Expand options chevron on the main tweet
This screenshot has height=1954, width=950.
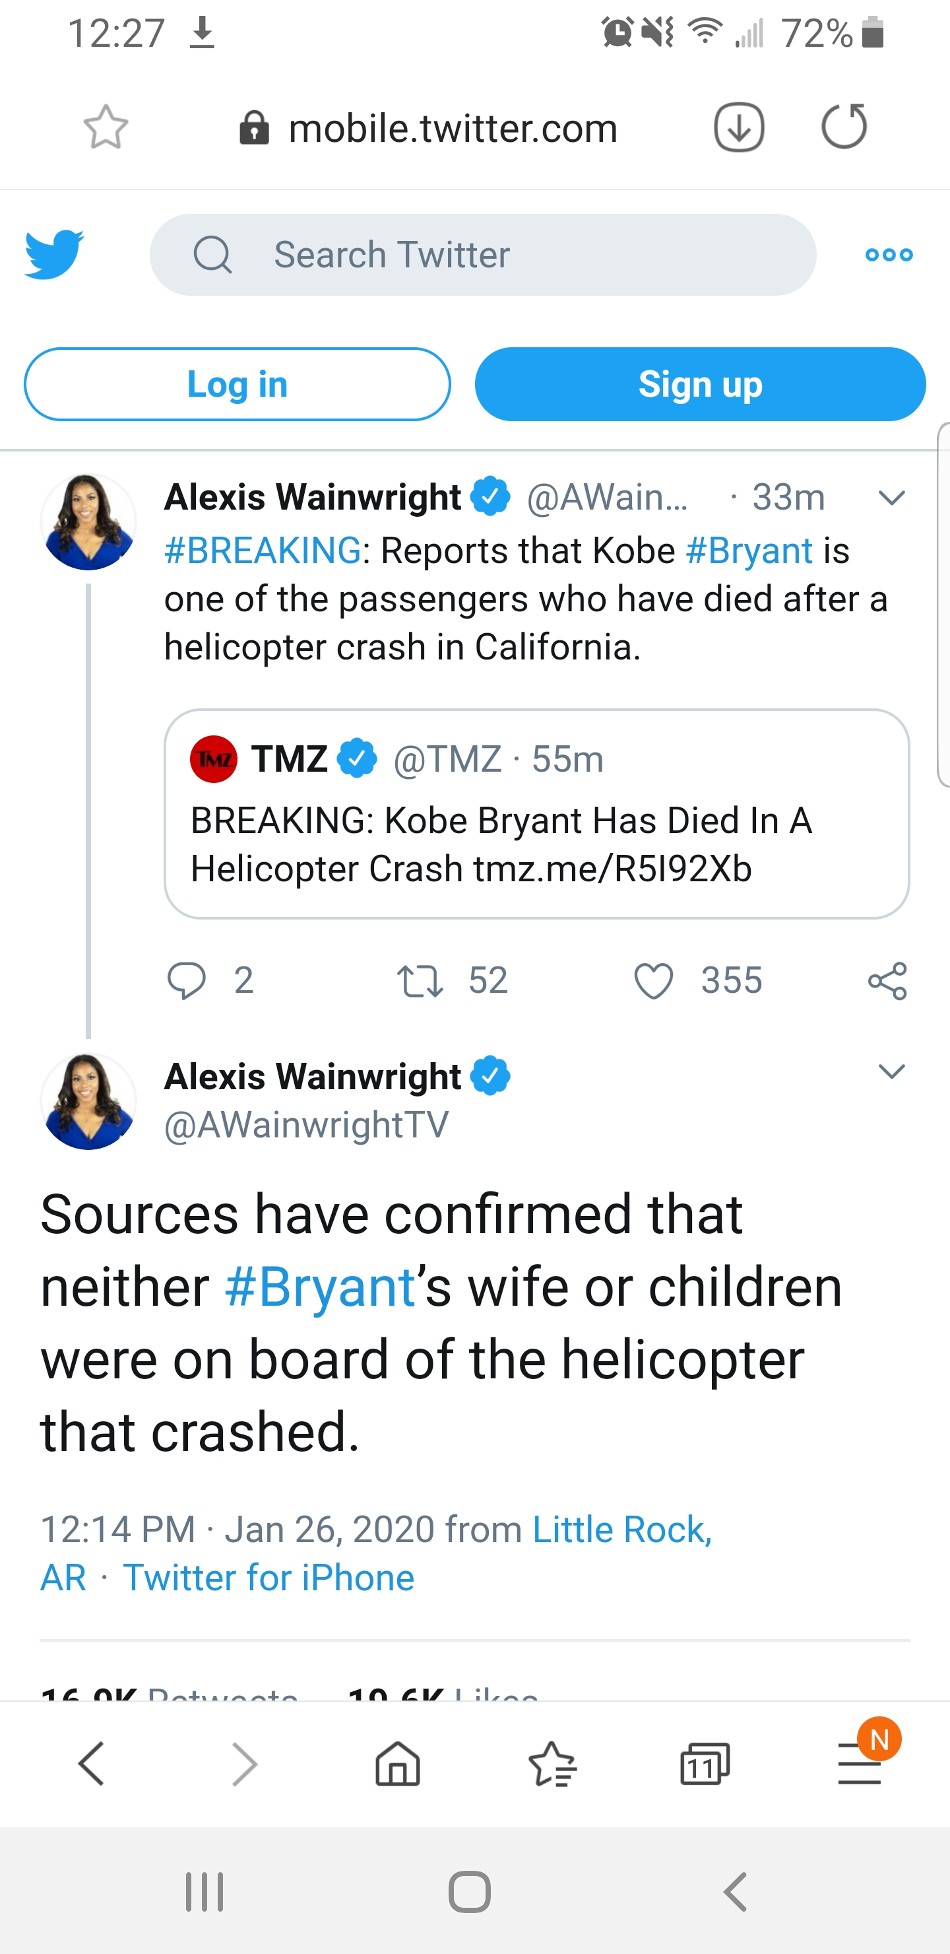coord(892,1071)
